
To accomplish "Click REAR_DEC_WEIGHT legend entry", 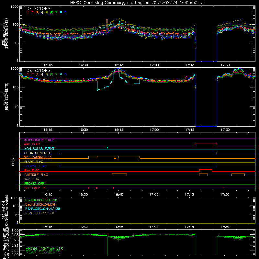I will (40, 213).
